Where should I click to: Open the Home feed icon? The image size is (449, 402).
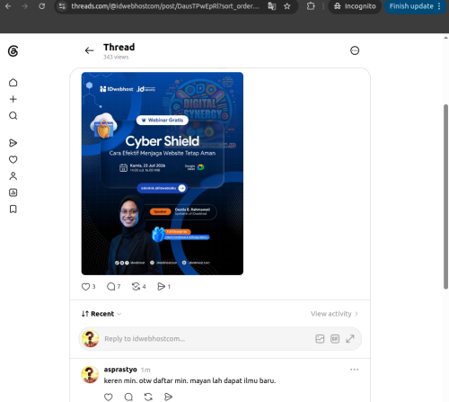tap(13, 83)
